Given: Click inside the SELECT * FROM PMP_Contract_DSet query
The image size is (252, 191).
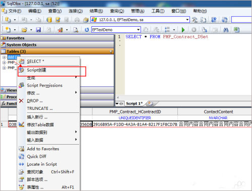Looking at the screenshot, I should (x=167, y=37).
